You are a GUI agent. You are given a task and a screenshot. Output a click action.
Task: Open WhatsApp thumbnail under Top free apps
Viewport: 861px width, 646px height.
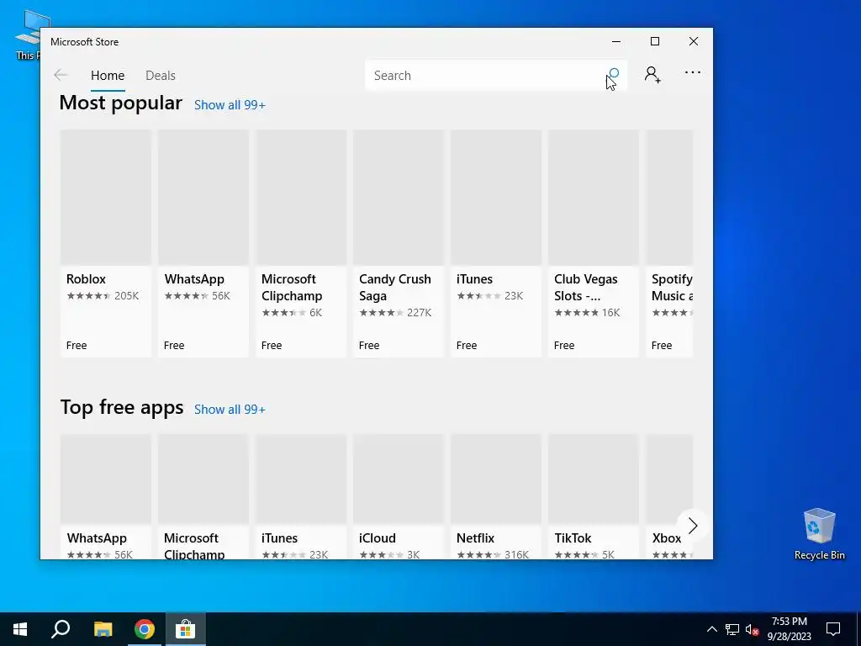105,479
